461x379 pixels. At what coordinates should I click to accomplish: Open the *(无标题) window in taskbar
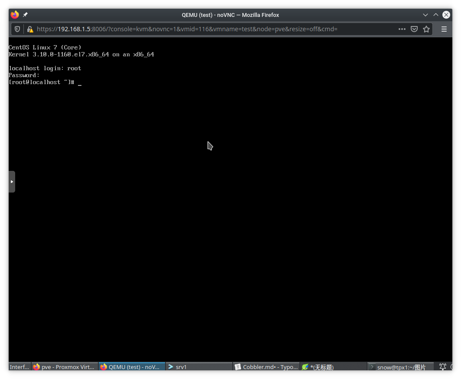click(x=333, y=367)
